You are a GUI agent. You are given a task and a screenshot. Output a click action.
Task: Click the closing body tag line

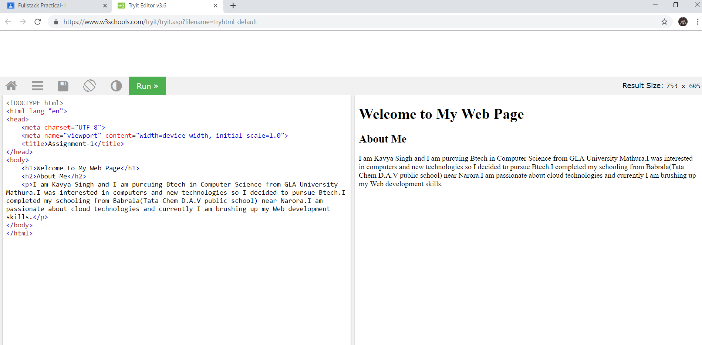click(x=19, y=225)
